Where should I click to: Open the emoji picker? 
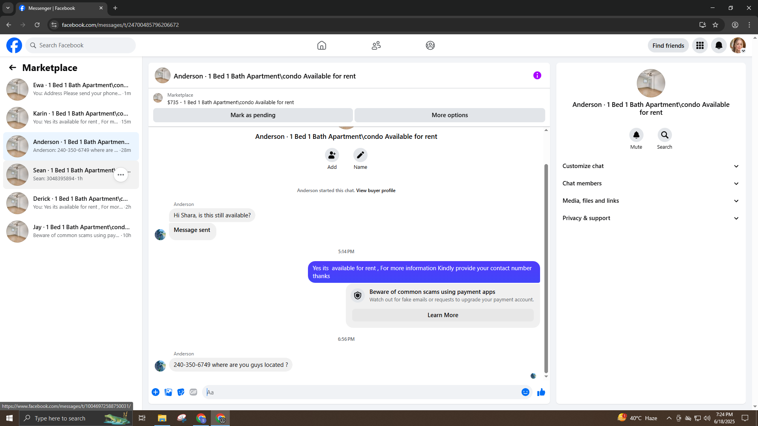(x=525, y=392)
